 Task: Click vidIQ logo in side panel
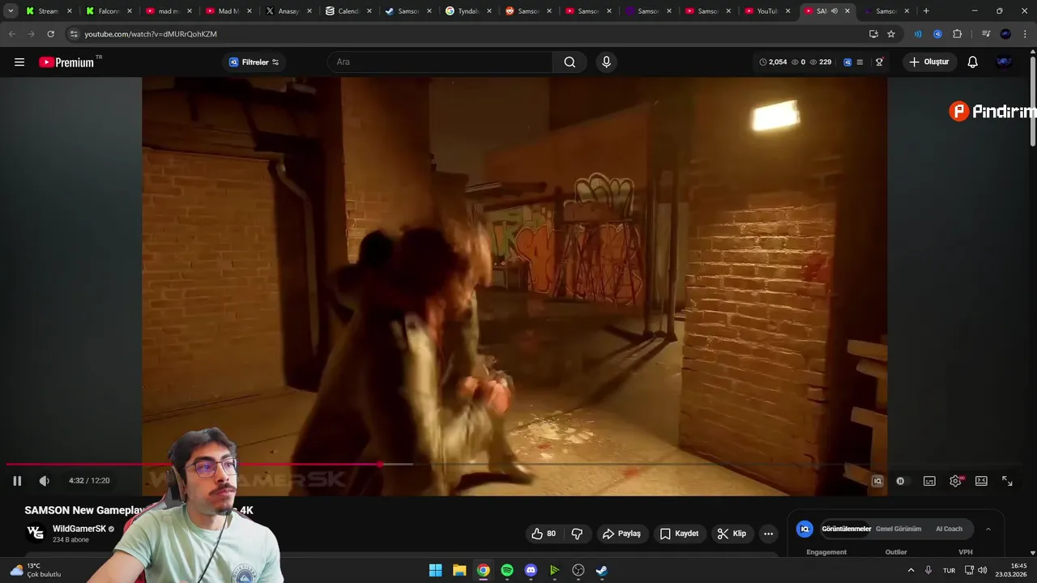804,530
